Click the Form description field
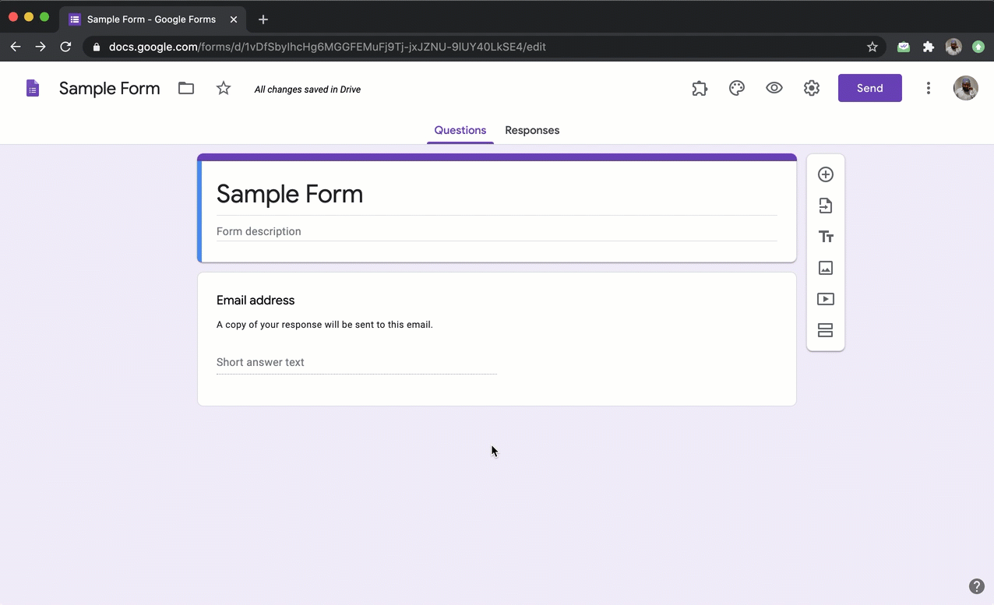This screenshot has height=605, width=994. point(495,231)
